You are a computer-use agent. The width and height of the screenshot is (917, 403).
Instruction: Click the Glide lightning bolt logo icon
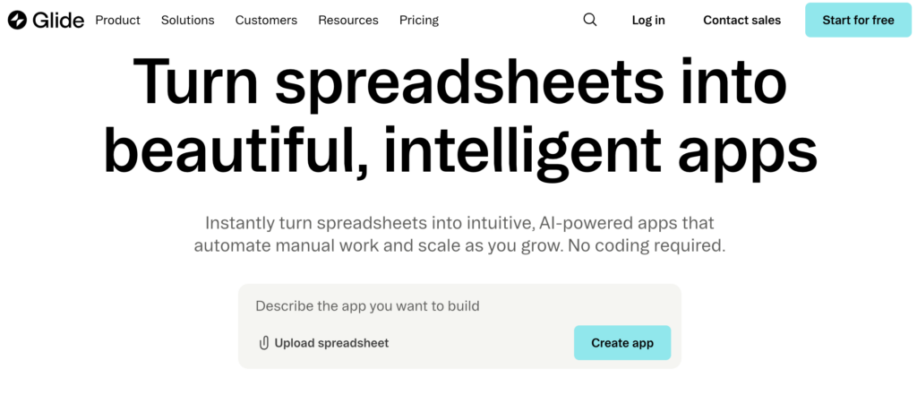click(18, 20)
